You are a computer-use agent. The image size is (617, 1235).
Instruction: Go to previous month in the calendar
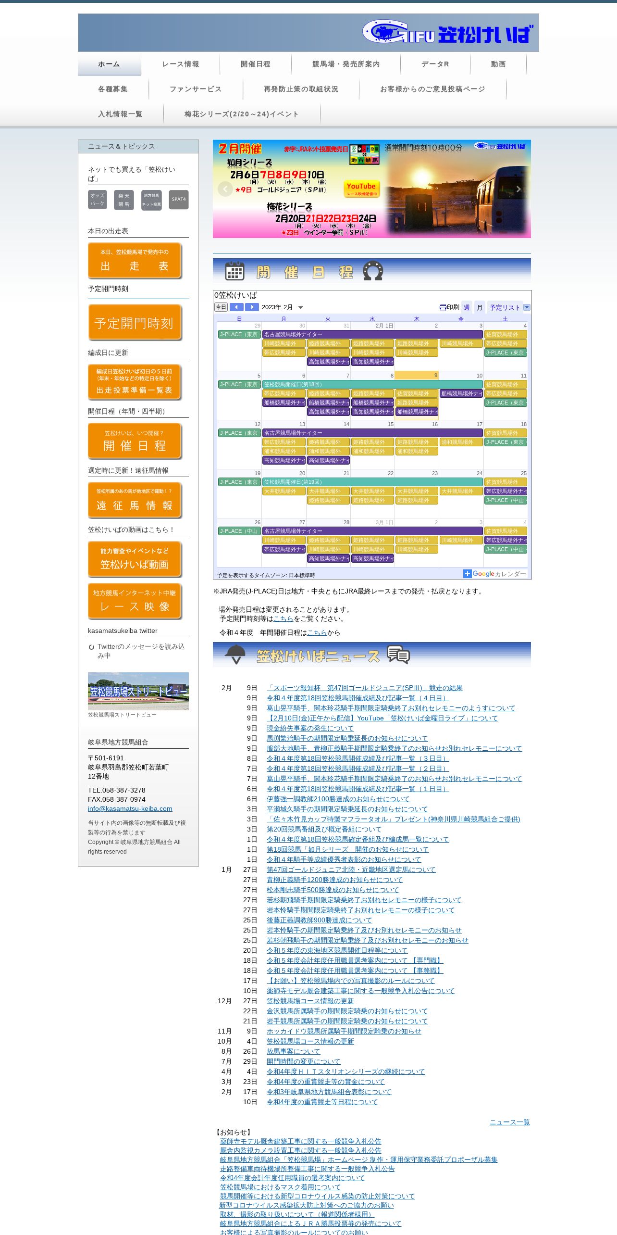point(236,307)
